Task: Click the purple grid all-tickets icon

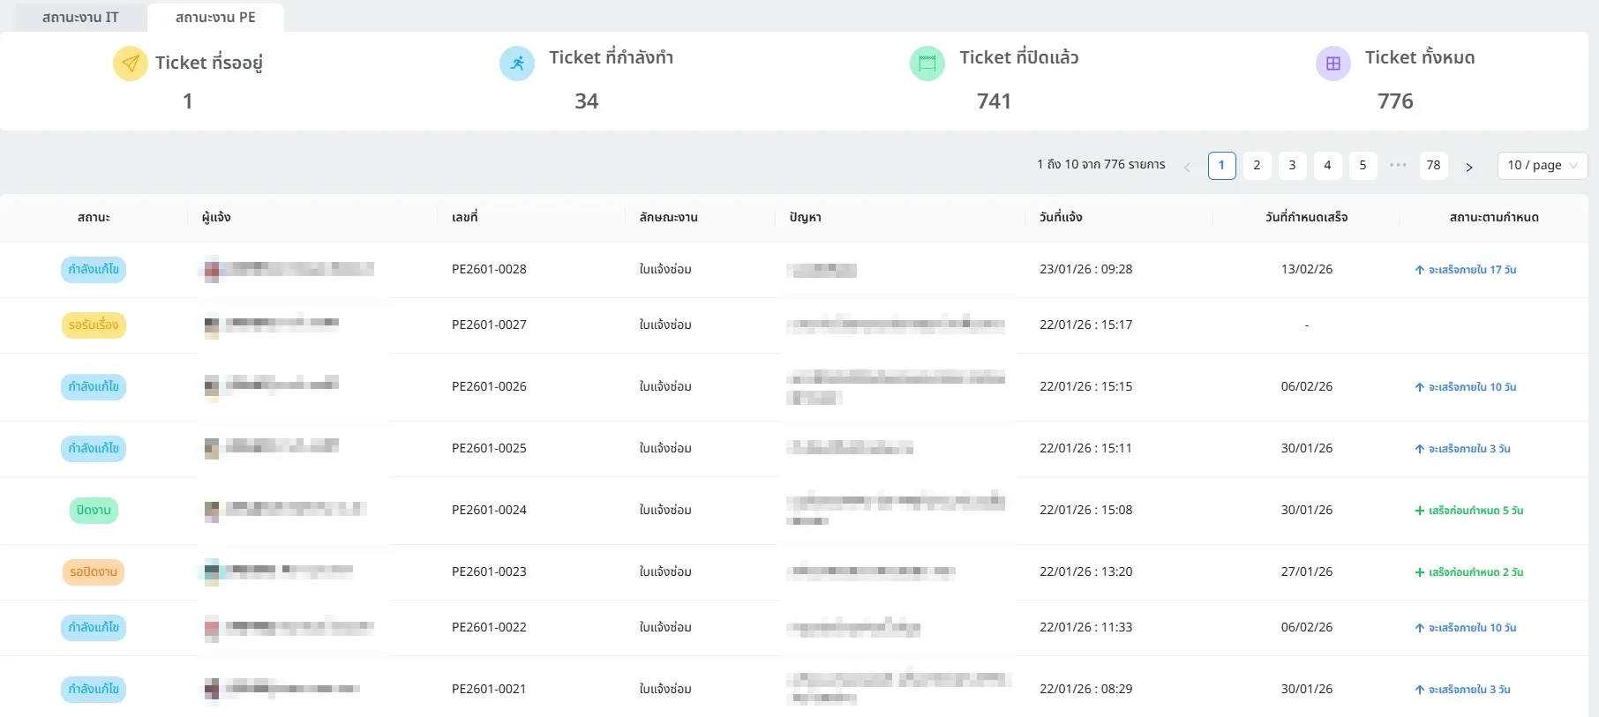Action: click(1333, 63)
